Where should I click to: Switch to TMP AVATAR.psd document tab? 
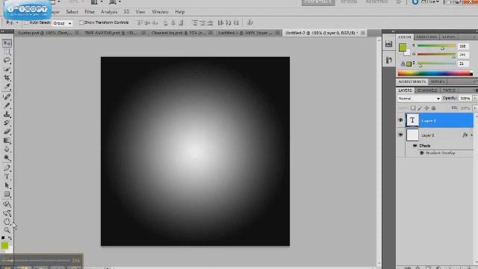click(111, 33)
